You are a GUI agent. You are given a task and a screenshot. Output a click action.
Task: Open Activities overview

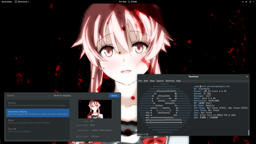point(7,2)
